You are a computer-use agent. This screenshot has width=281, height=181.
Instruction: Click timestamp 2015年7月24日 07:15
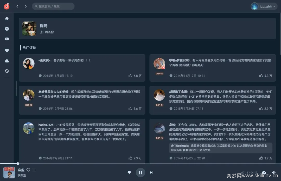pyautogui.click(x=188, y=109)
